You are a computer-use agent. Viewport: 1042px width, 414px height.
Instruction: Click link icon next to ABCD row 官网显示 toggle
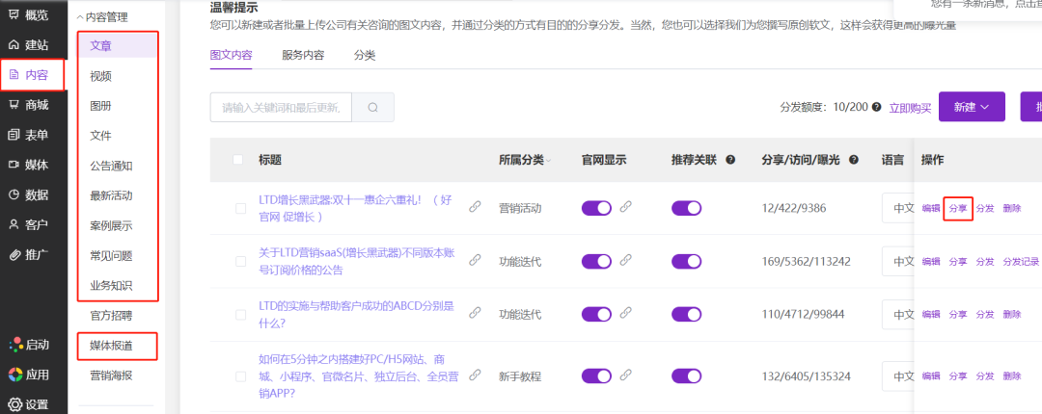pos(625,313)
